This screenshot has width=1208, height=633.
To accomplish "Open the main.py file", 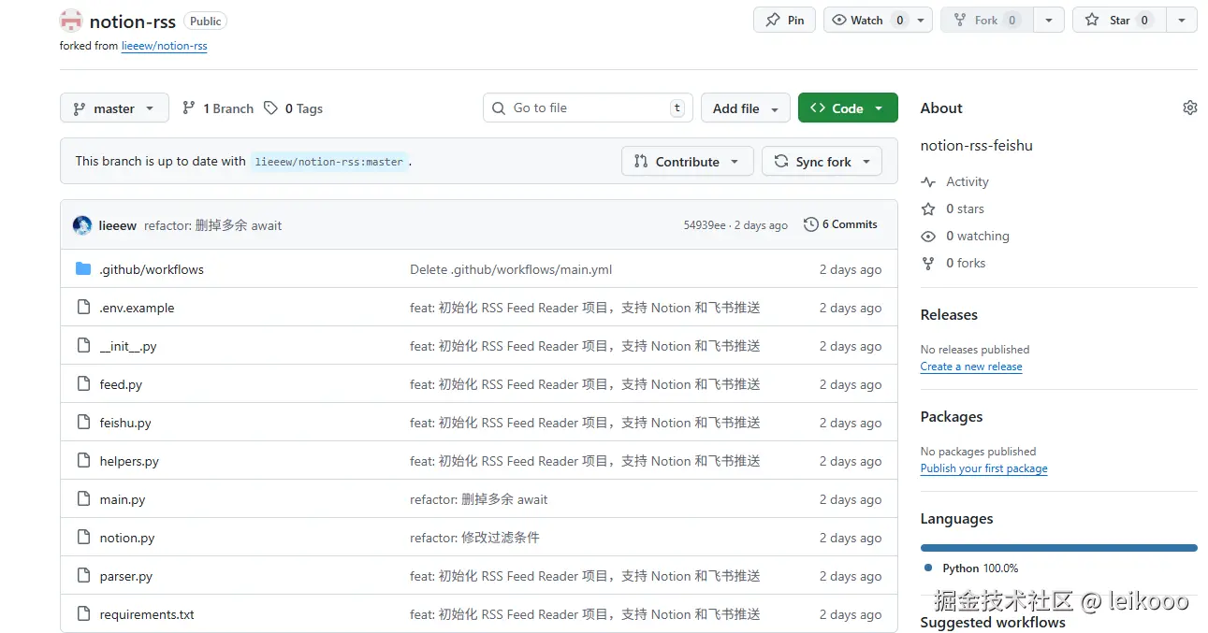I will (123, 499).
